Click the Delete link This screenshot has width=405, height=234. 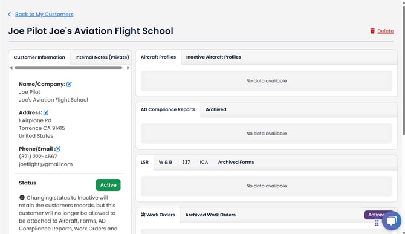coord(386,31)
